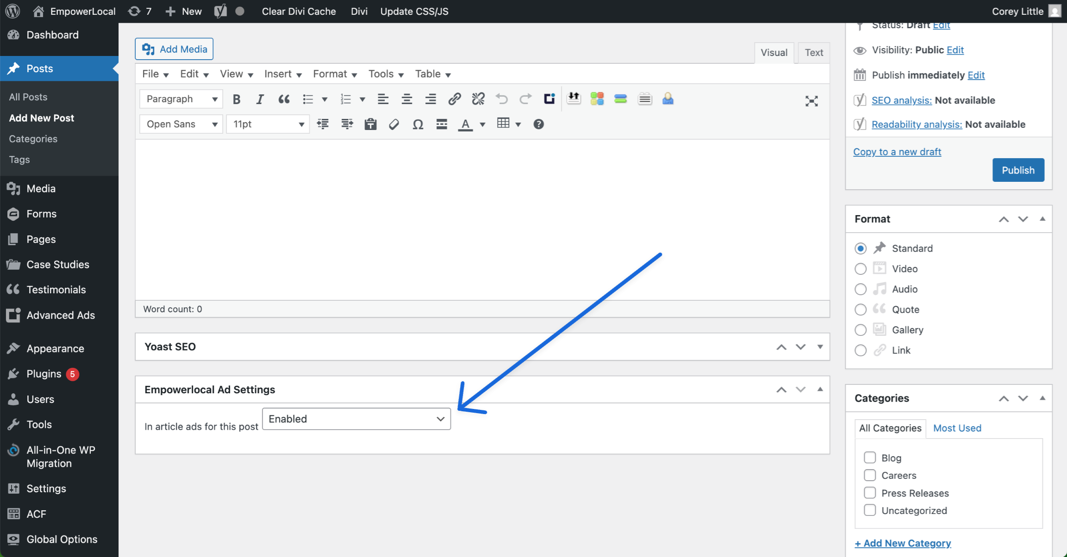Select the Video post format

coord(861,269)
